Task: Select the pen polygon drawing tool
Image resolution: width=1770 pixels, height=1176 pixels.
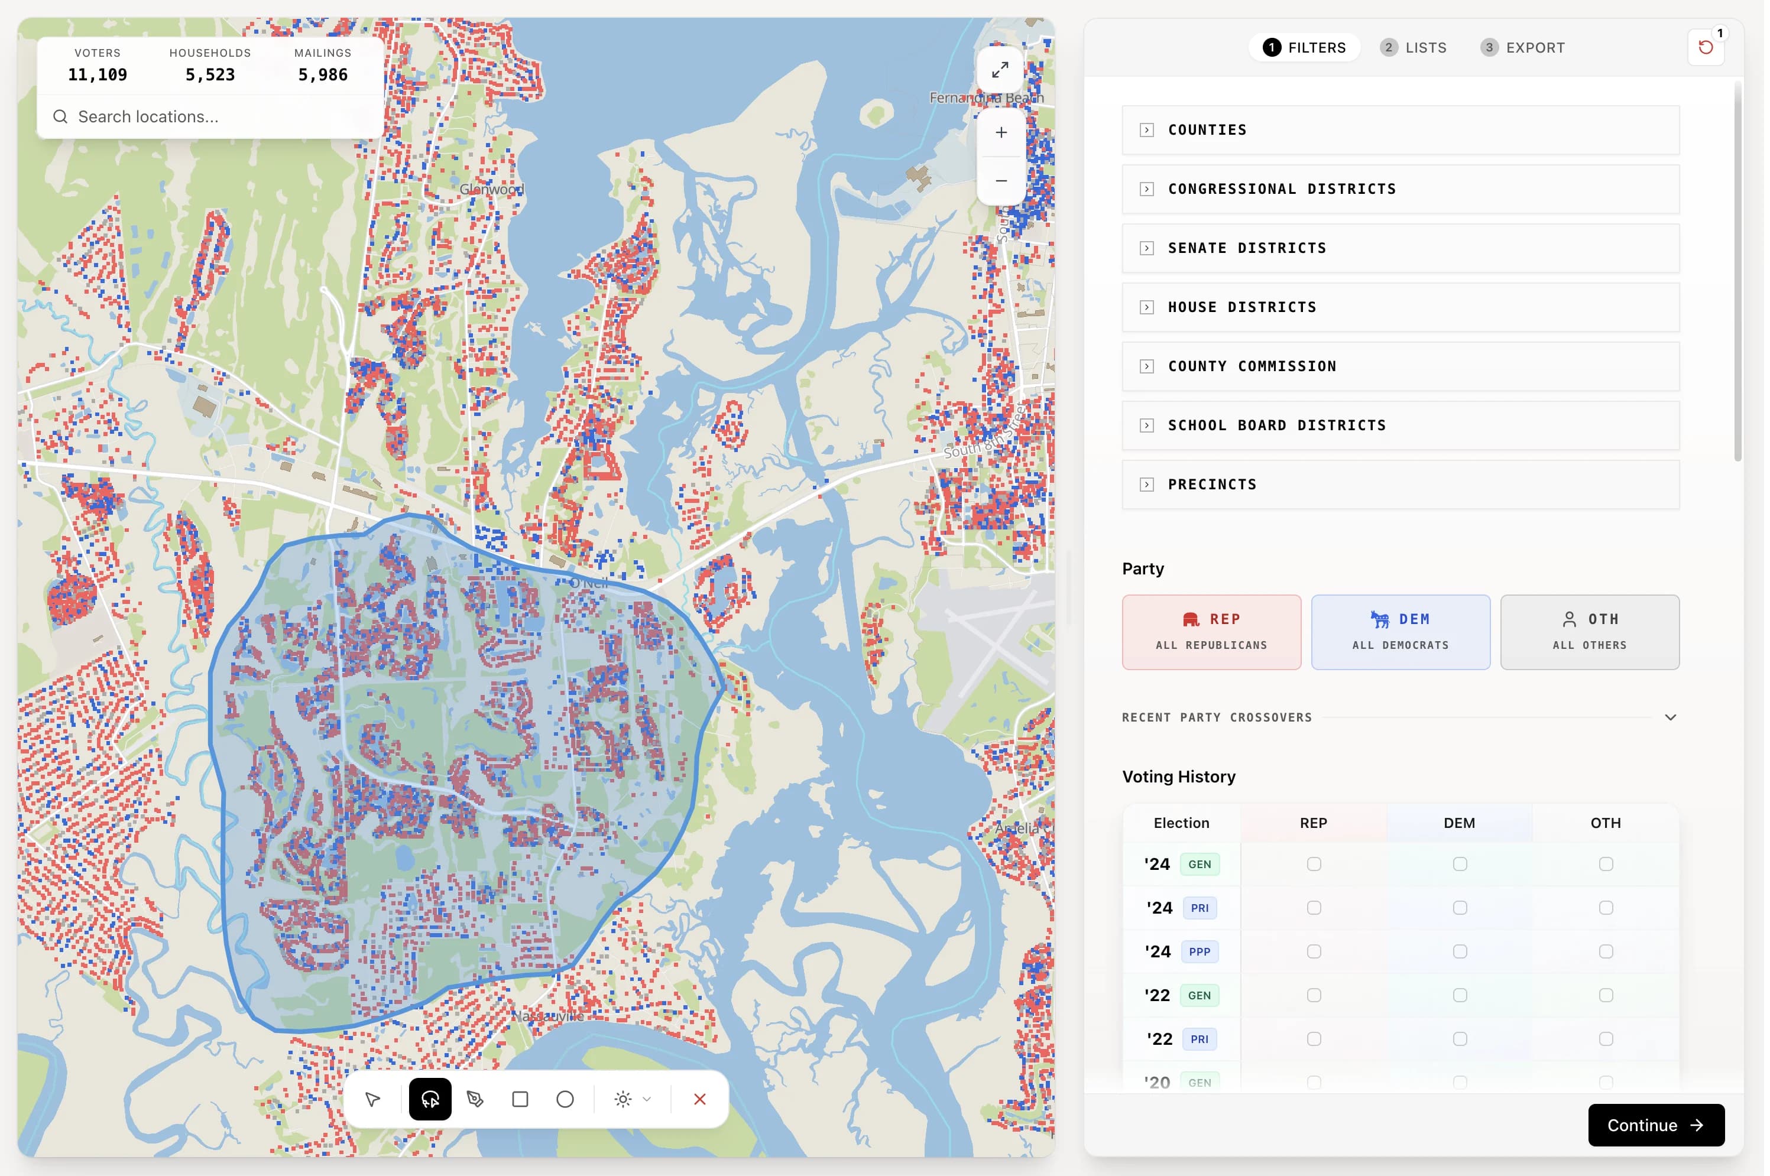Action: (x=476, y=1099)
